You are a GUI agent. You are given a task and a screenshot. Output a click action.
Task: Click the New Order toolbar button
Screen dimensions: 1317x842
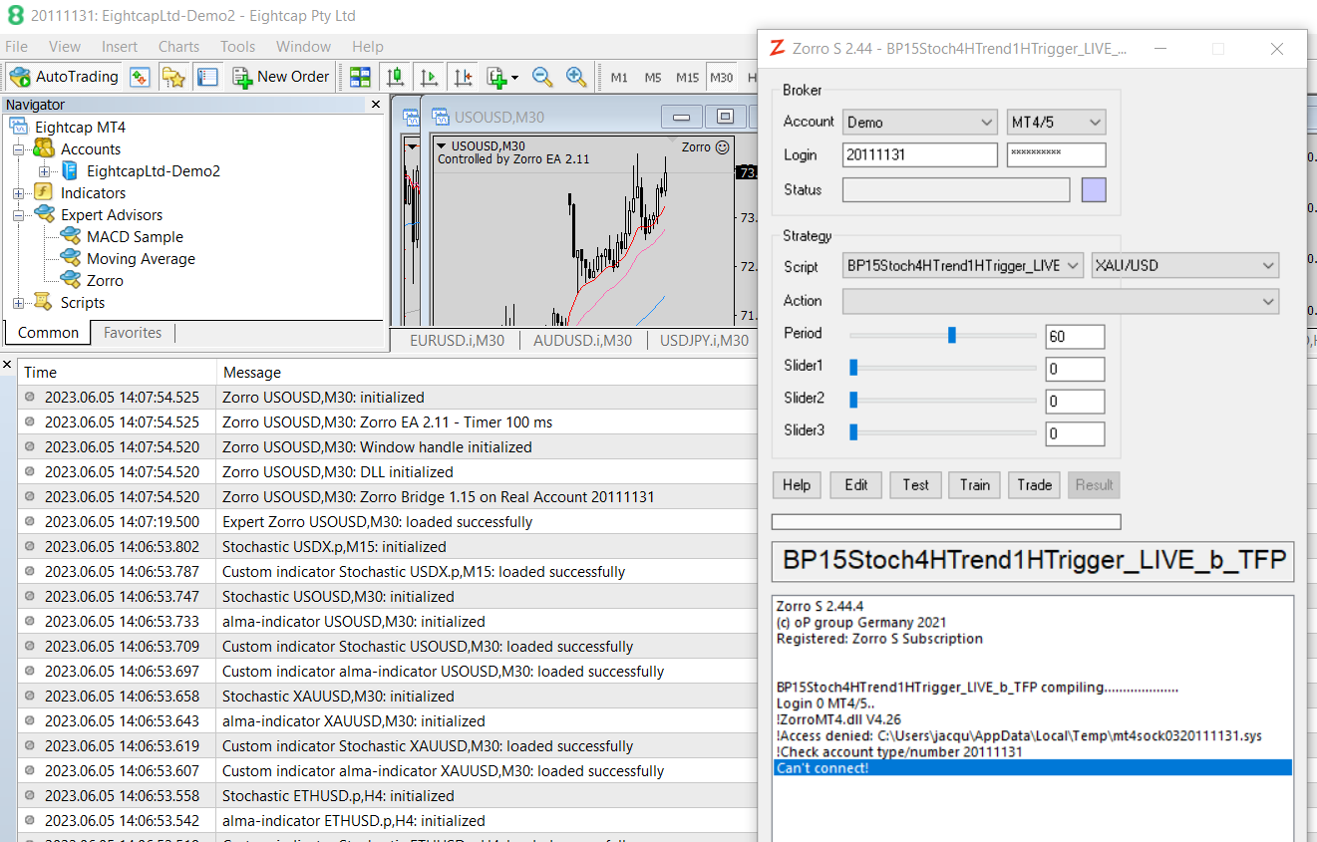[x=281, y=77]
